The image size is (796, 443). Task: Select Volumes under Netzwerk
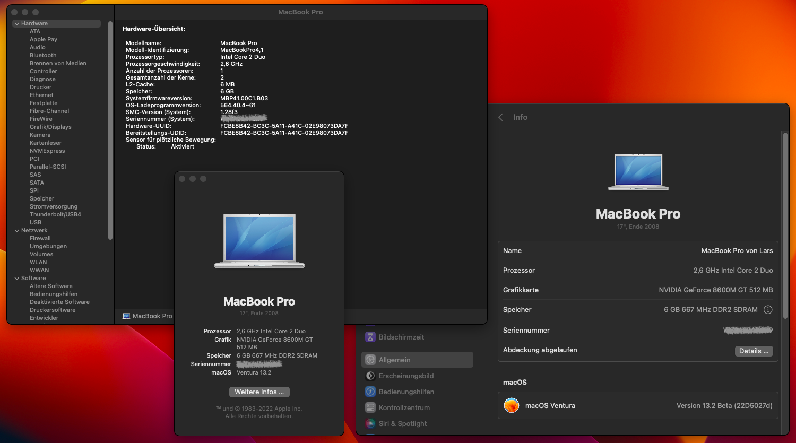pyautogui.click(x=41, y=254)
